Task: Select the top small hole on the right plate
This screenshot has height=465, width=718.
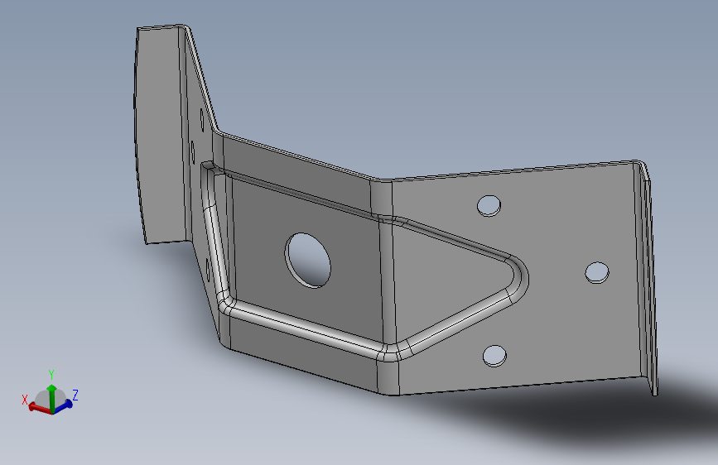Action: pyautogui.click(x=489, y=206)
